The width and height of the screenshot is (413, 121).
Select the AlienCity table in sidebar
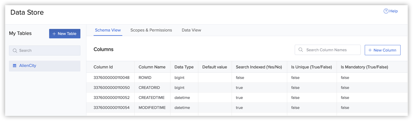point(28,66)
